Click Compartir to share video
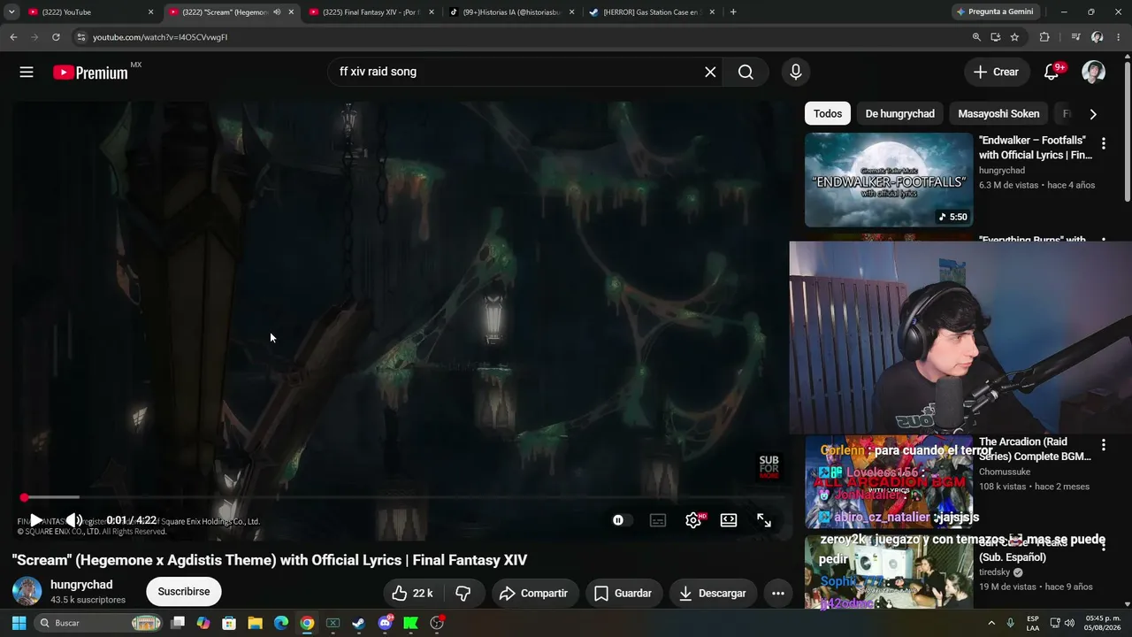 (x=533, y=593)
